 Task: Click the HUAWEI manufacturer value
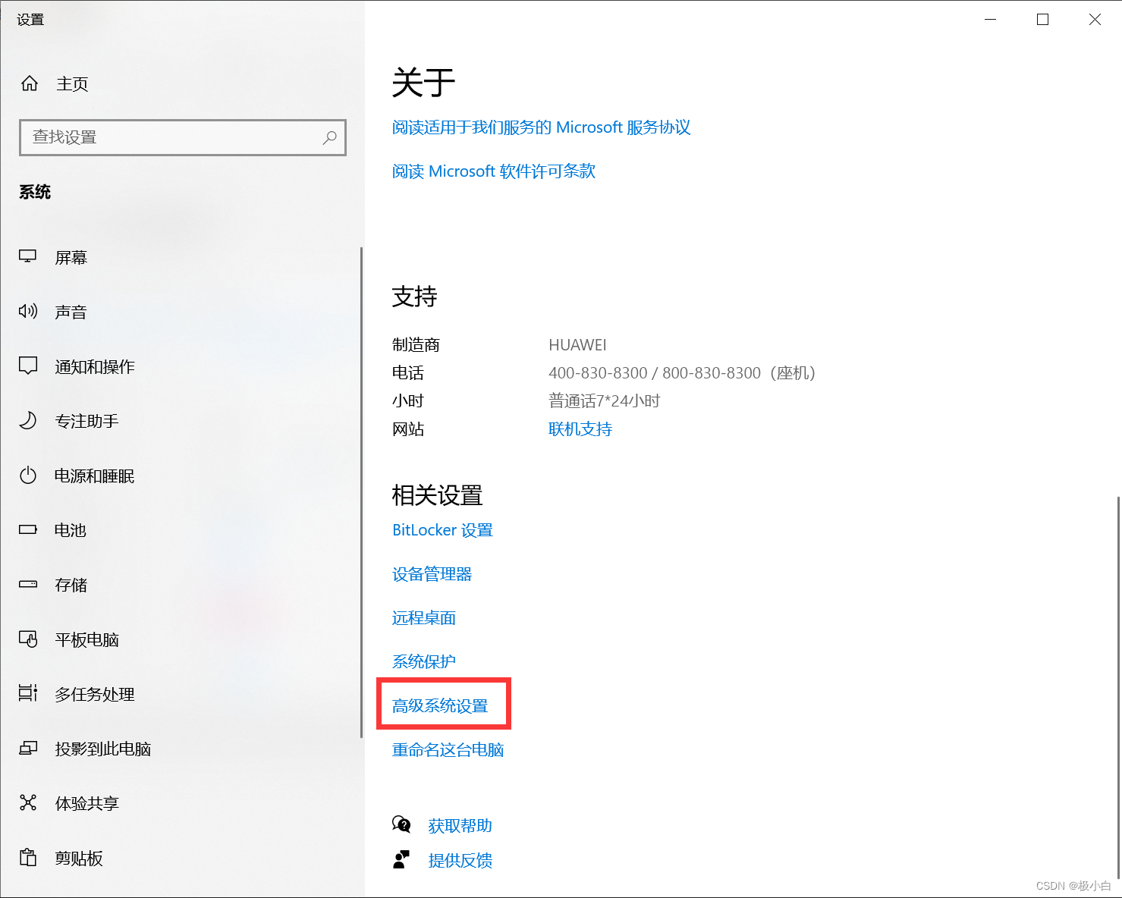tap(577, 345)
